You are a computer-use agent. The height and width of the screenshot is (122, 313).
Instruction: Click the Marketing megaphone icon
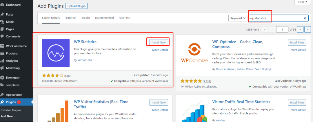click(2, 68)
